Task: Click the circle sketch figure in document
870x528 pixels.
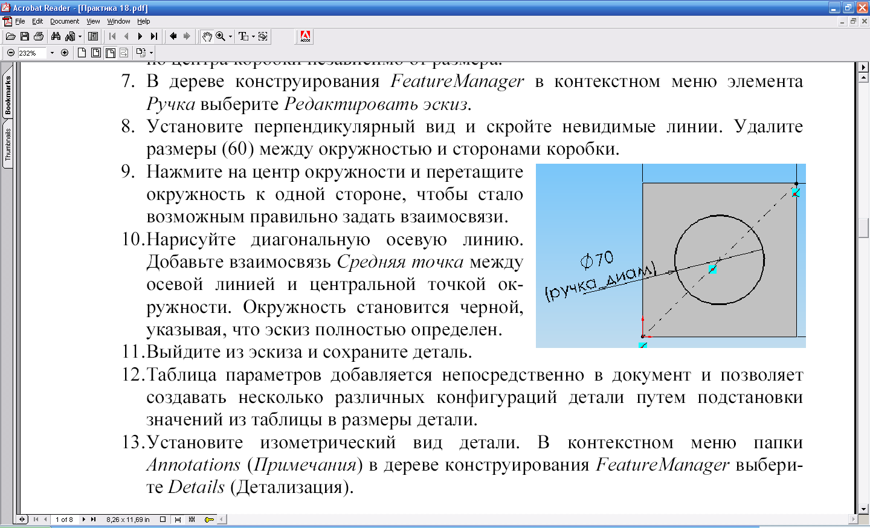Action: 671,256
